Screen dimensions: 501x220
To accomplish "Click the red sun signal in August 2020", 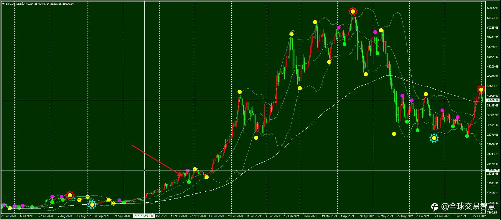I will click(70, 195).
